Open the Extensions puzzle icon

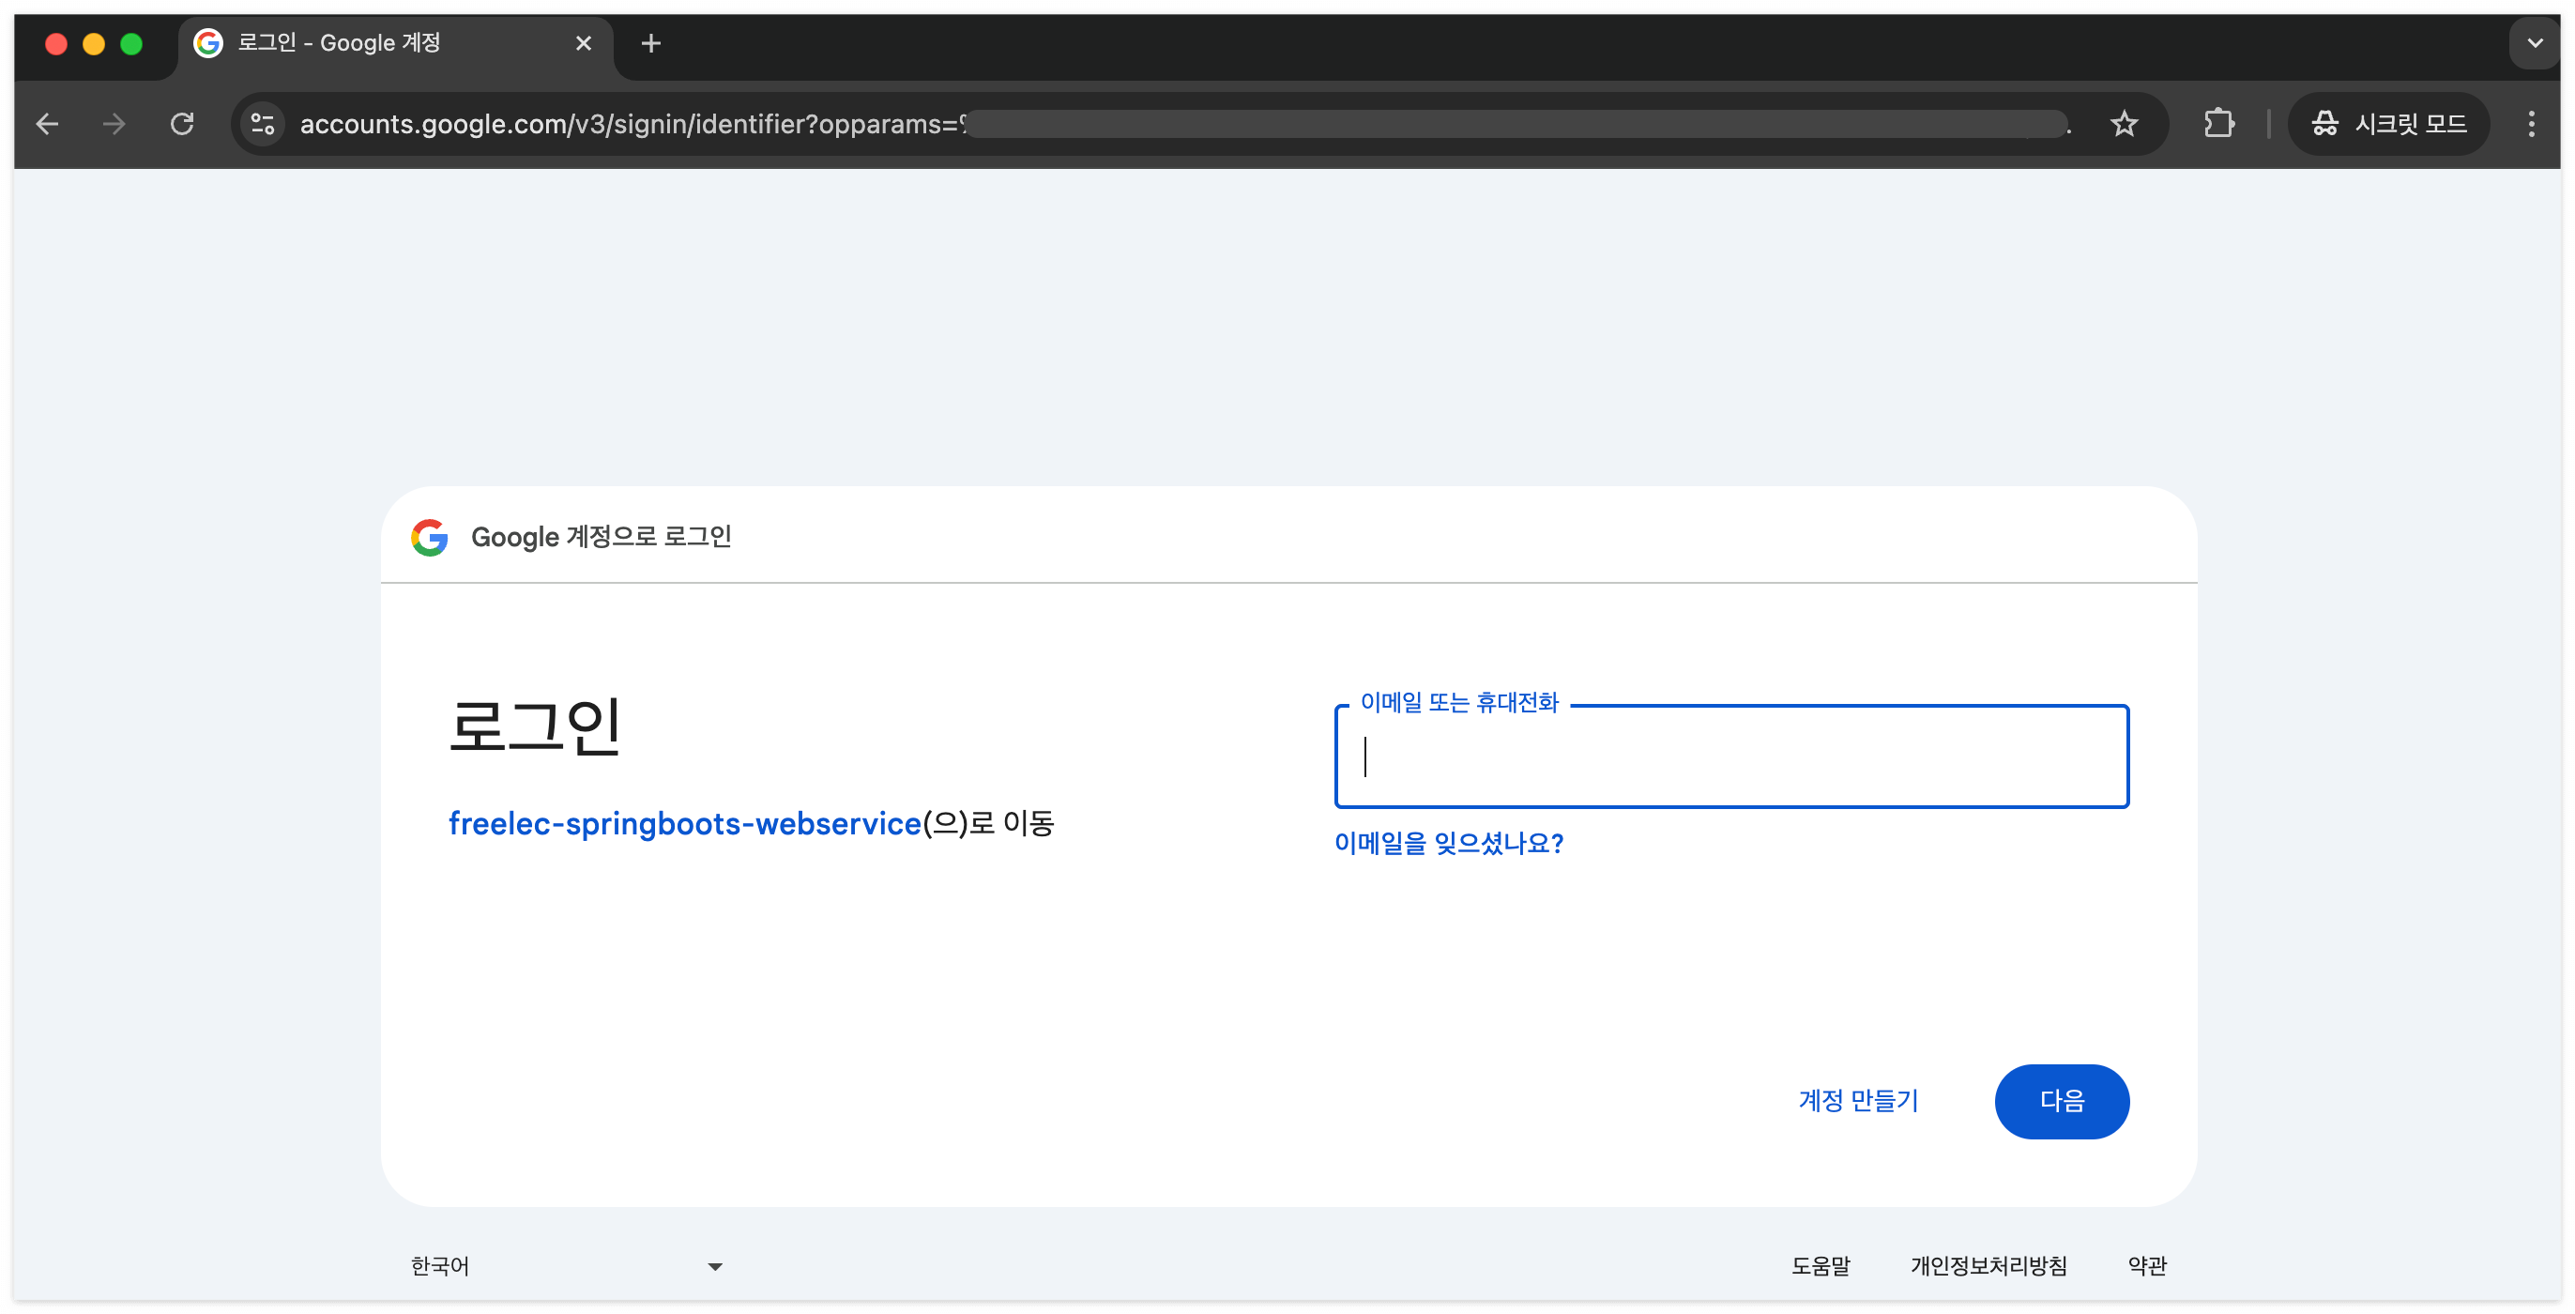(2218, 124)
